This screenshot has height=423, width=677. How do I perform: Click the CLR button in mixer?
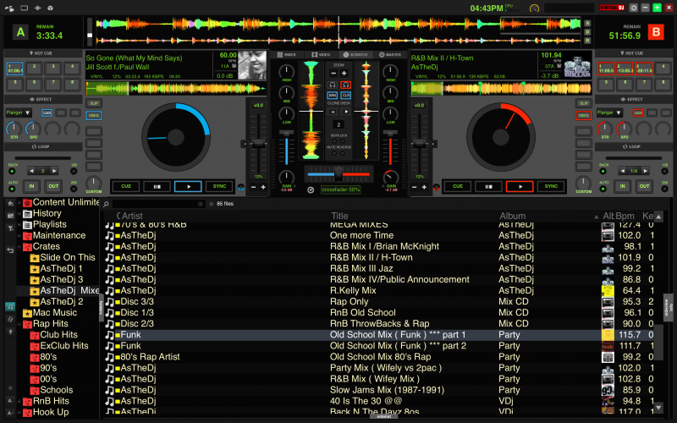point(346,96)
